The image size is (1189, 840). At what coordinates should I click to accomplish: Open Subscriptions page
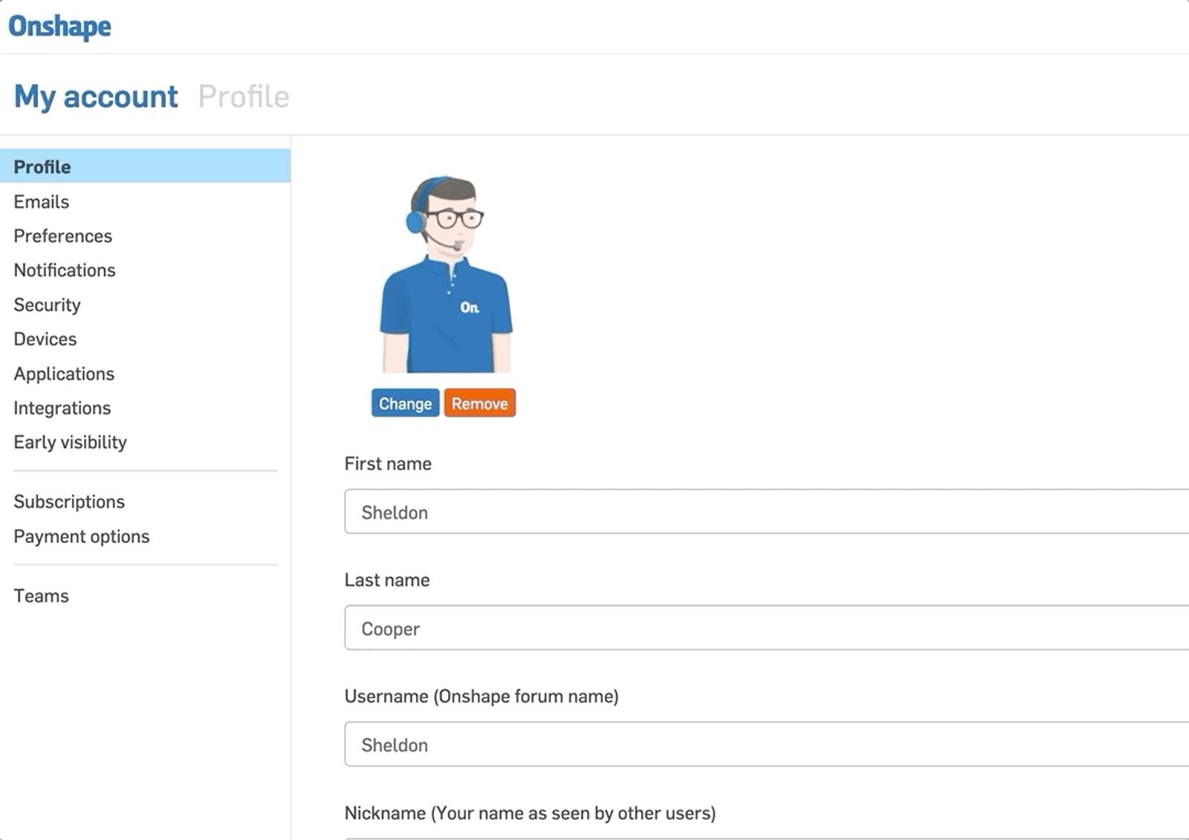coord(69,501)
